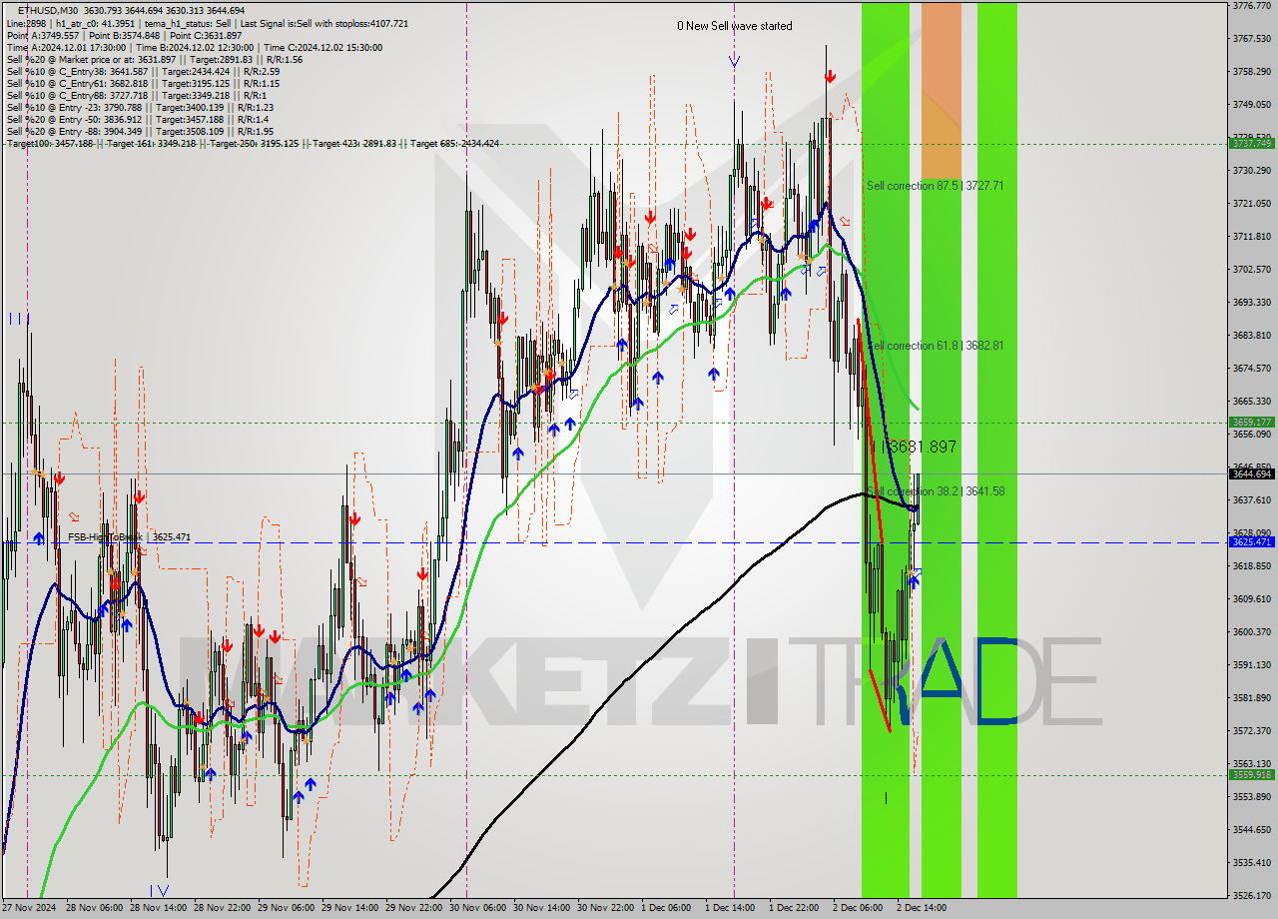Click '30 Nov 06:00' on the time axis
Screen dimensions: 1278x919
click(x=477, y=908)
